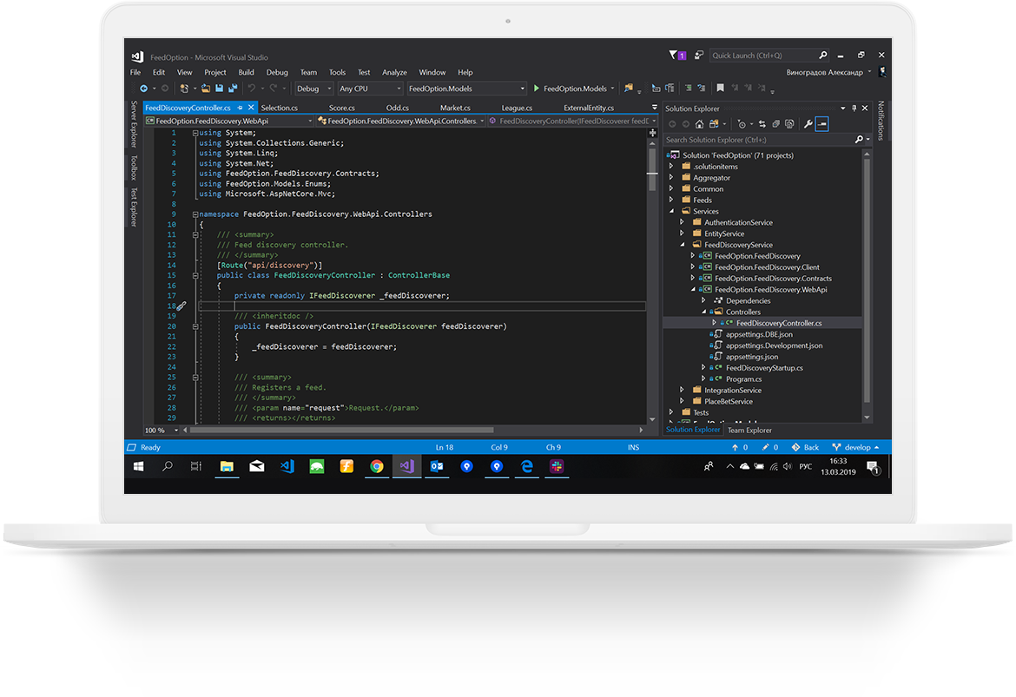1016x697 pixels.
Task: Click the feedback icon beside Quick Launch
Action: click(699, 55)
